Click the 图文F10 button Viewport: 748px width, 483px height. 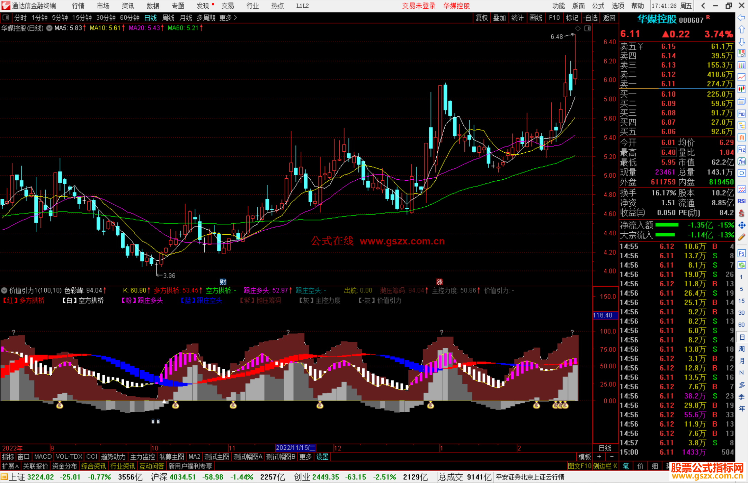[580, 466]
